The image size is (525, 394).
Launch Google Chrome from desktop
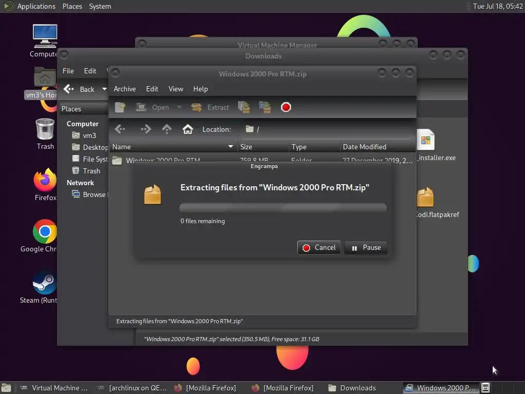pyautogui.click(x=39, y=236)
